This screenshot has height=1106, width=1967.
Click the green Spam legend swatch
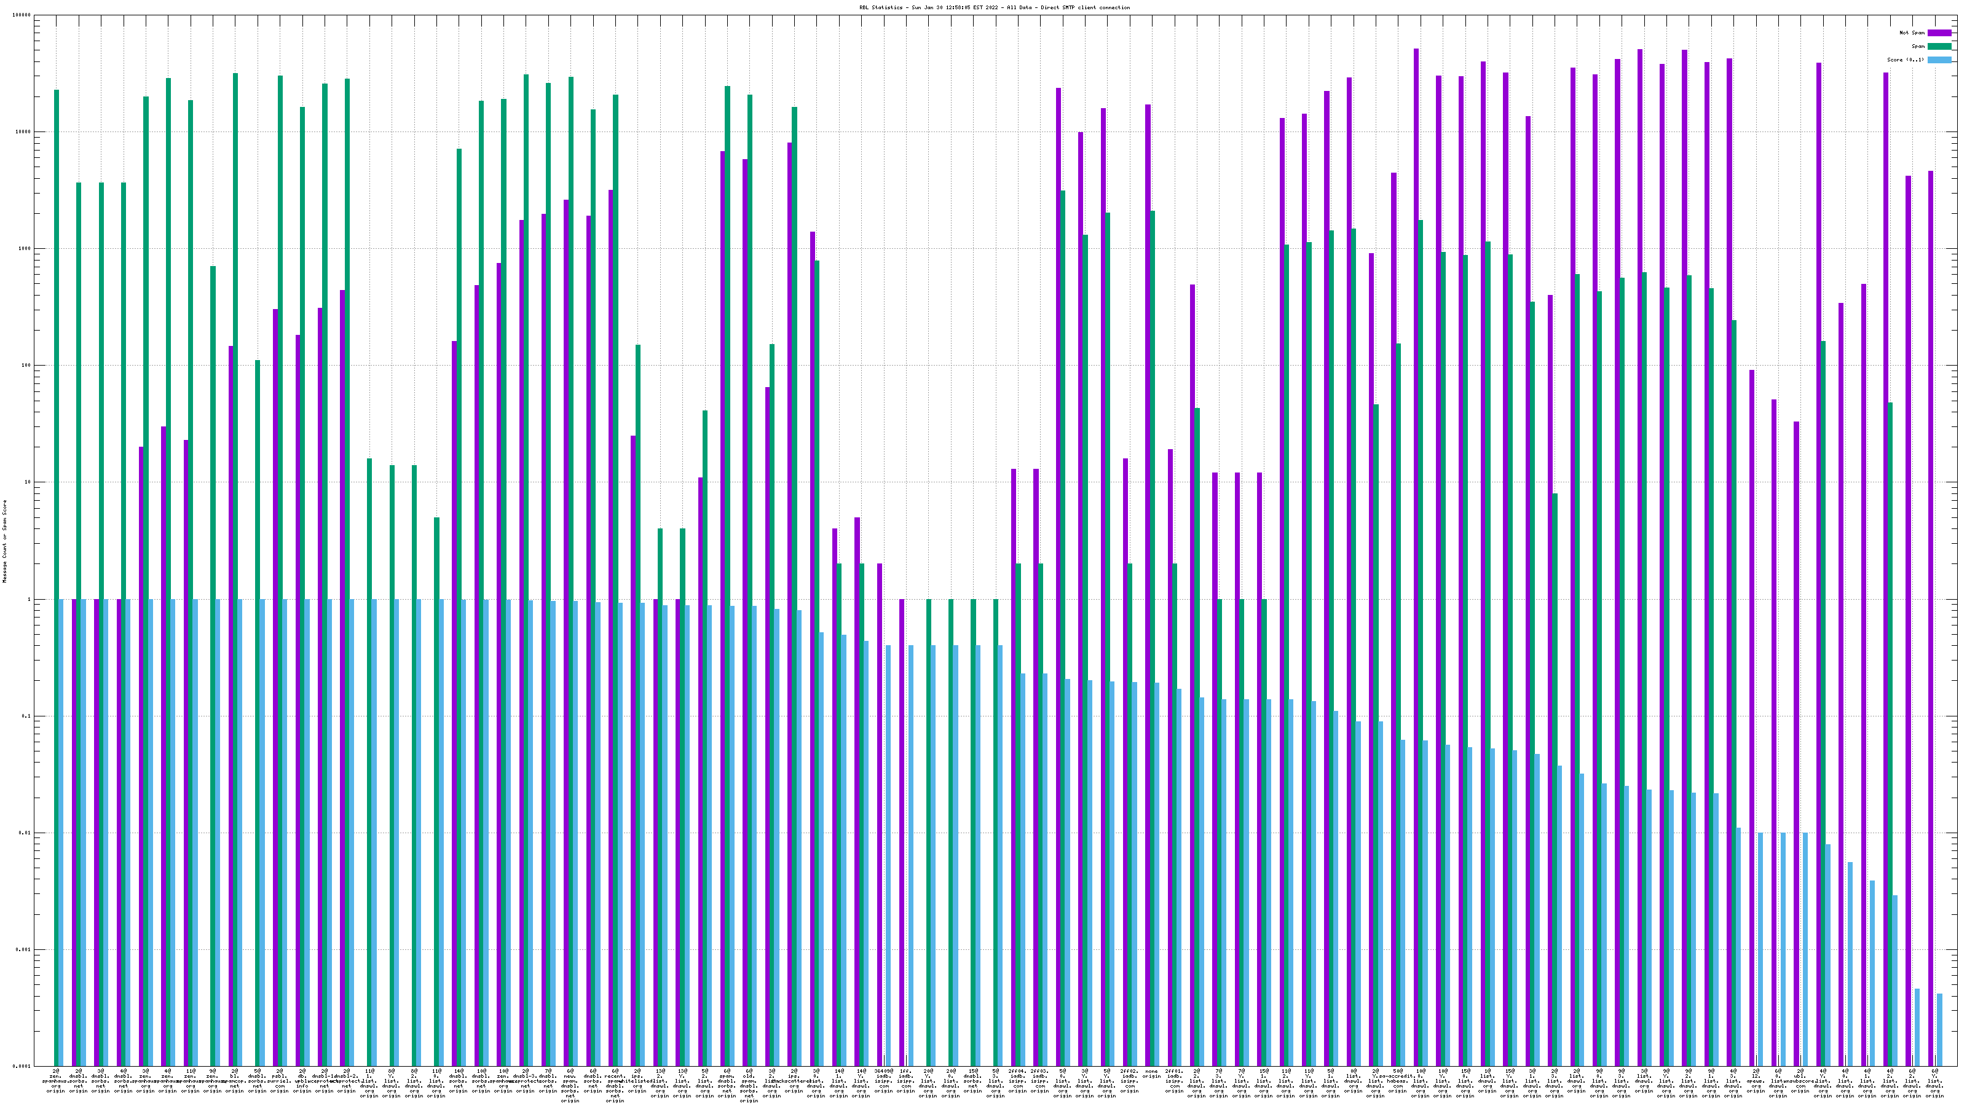[x=1939, y=47]
